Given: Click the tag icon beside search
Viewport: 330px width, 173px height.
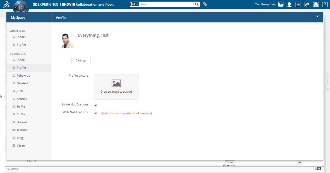Looking at the screenshot, I should [x=205, y=4].
